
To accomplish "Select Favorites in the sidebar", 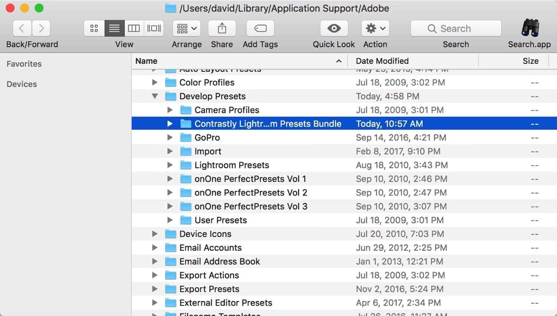I will click(x=24, y=64).
